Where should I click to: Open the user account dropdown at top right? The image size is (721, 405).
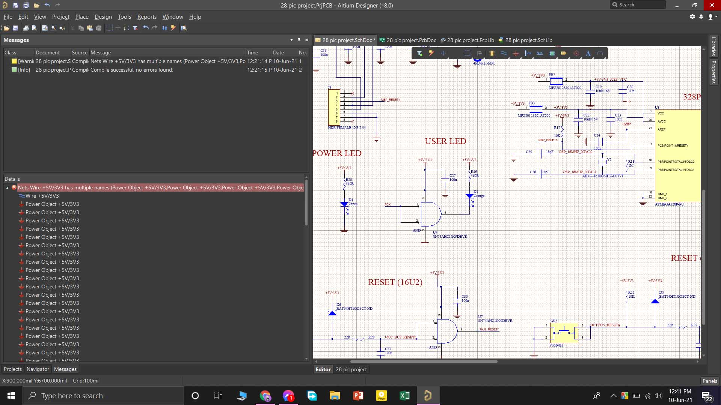[712, 16]
